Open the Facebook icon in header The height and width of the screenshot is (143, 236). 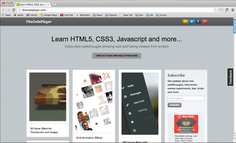click(x=198, y=22)
